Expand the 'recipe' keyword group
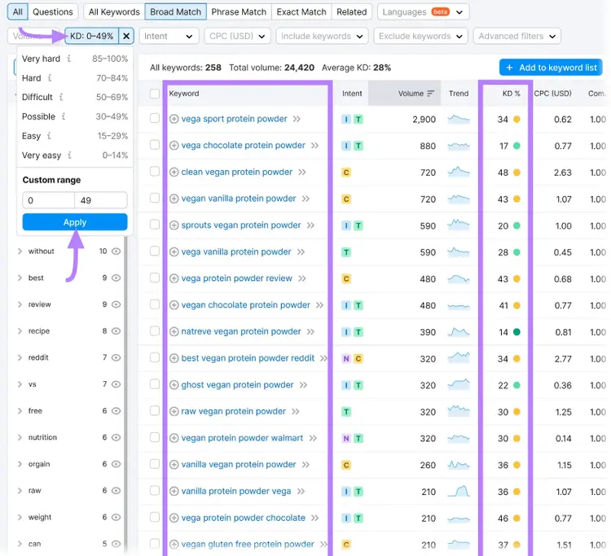The width and height of the screenshot is (611, 556). coord(20,331)
